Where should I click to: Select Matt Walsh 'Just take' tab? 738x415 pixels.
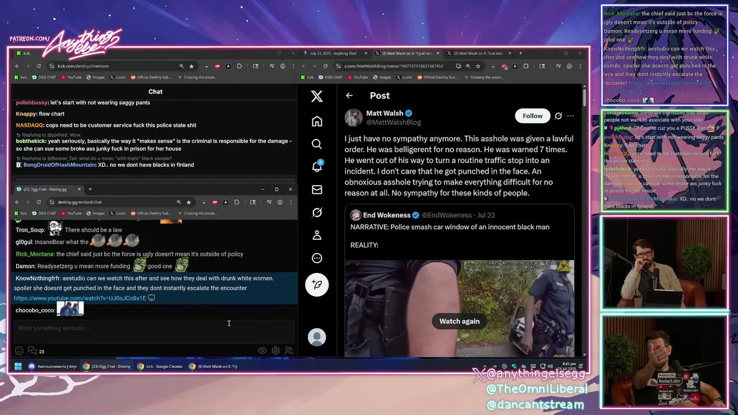[x=478, y=53]
